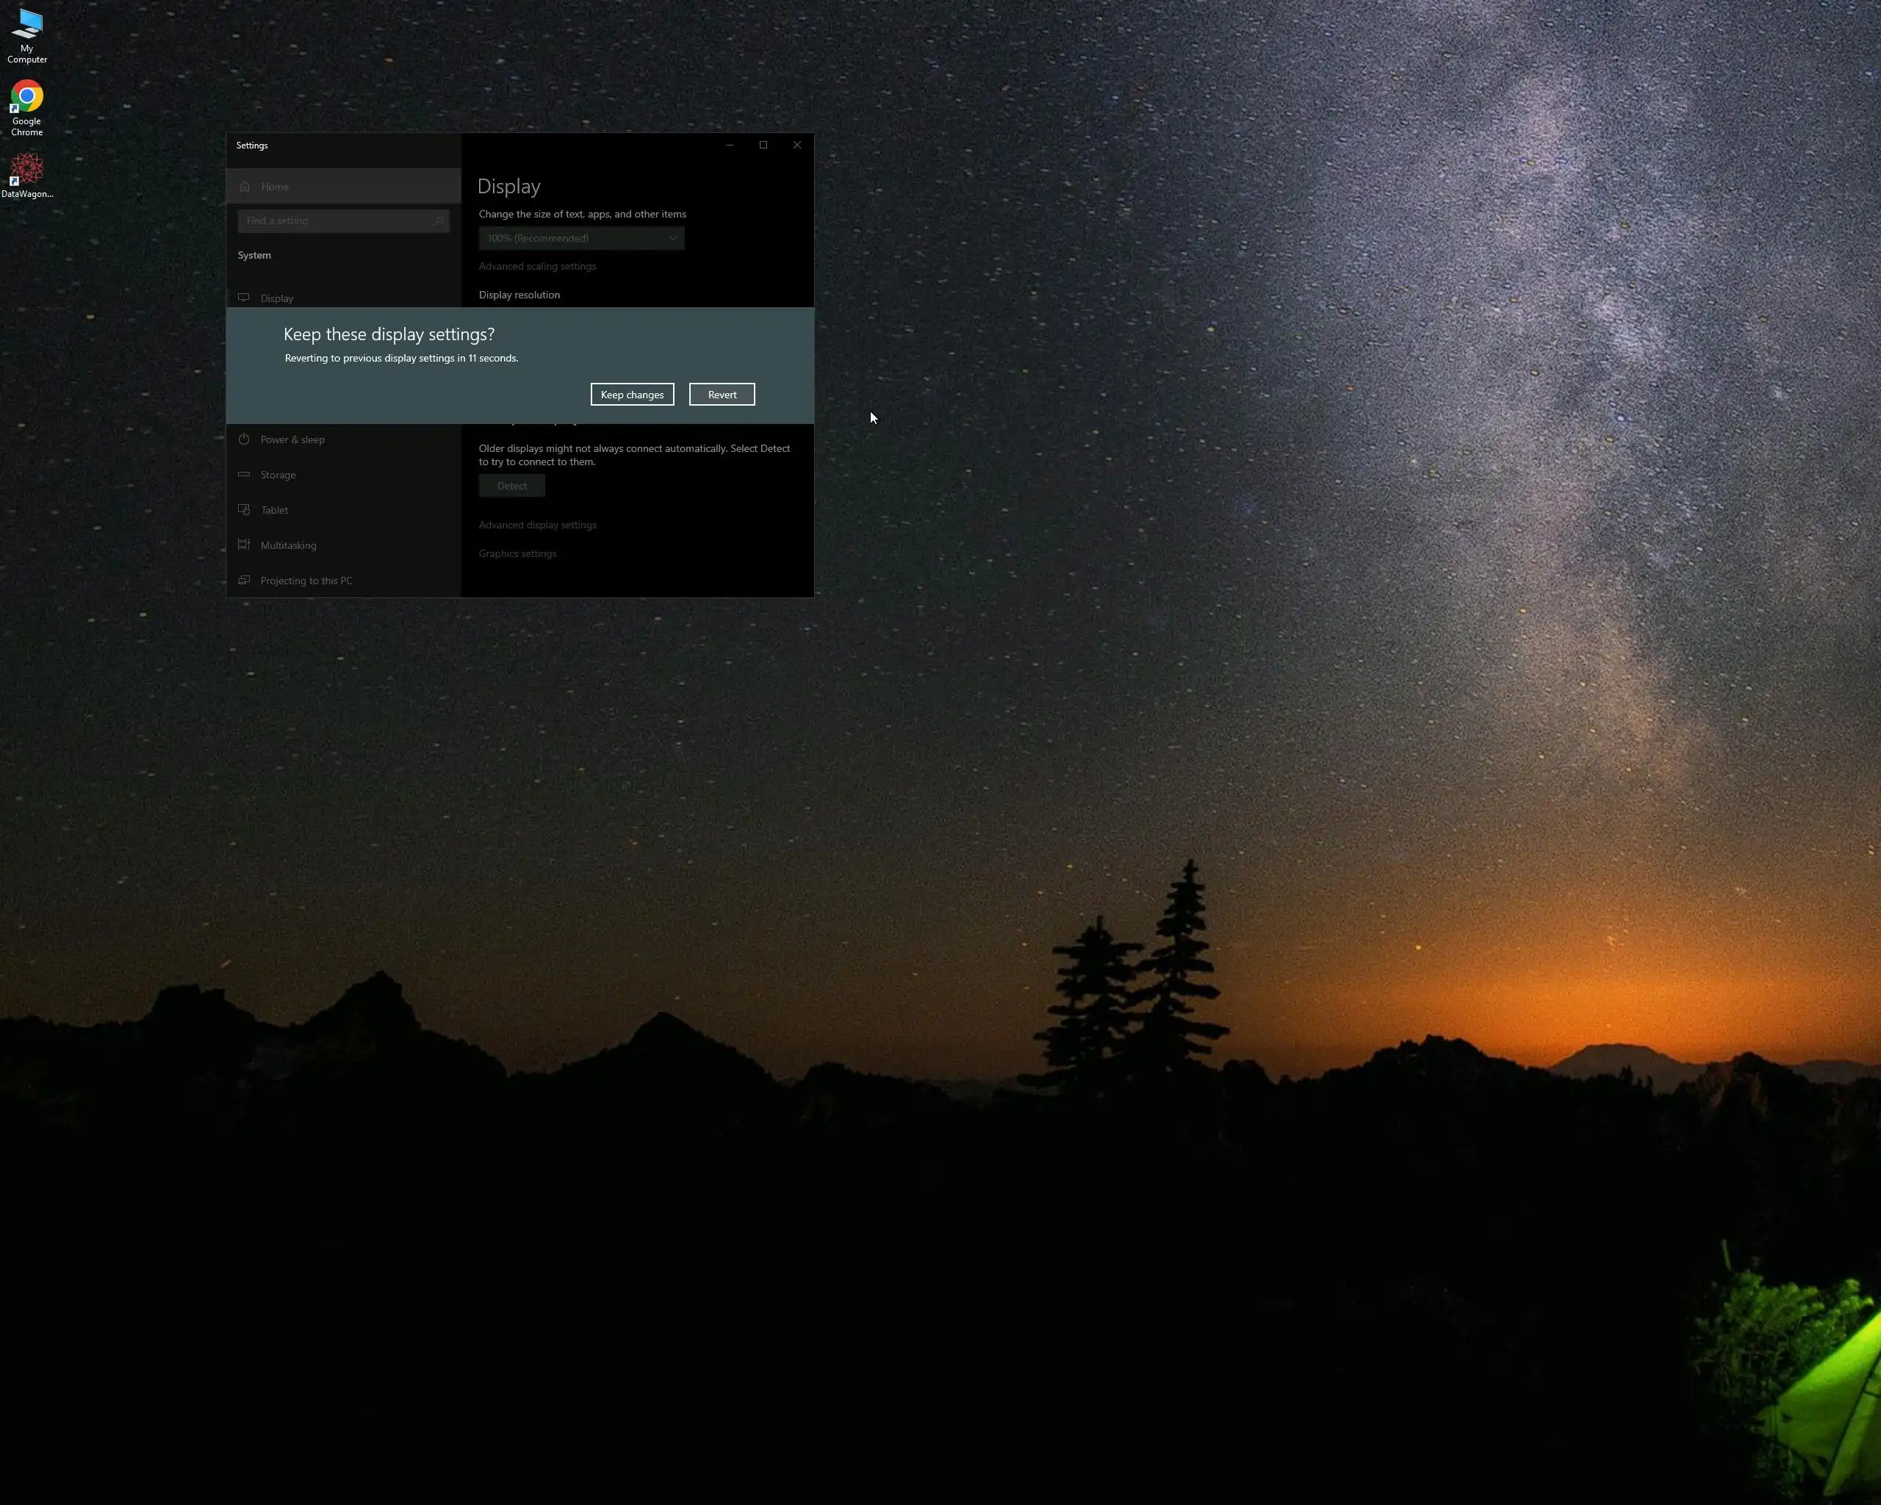Click the Display monitor icon in sidebar
1881x1505 pixels.
coord(244,298)
